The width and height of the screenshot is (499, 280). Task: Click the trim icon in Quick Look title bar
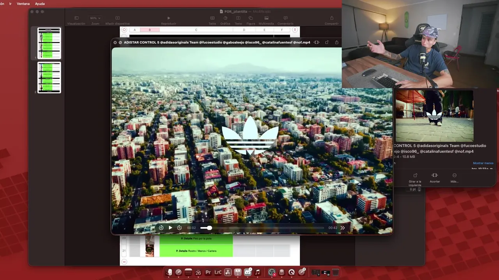(x=317, y=42)
